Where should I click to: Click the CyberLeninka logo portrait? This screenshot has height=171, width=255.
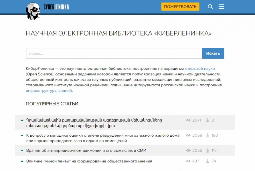click(x=33, y=11)
